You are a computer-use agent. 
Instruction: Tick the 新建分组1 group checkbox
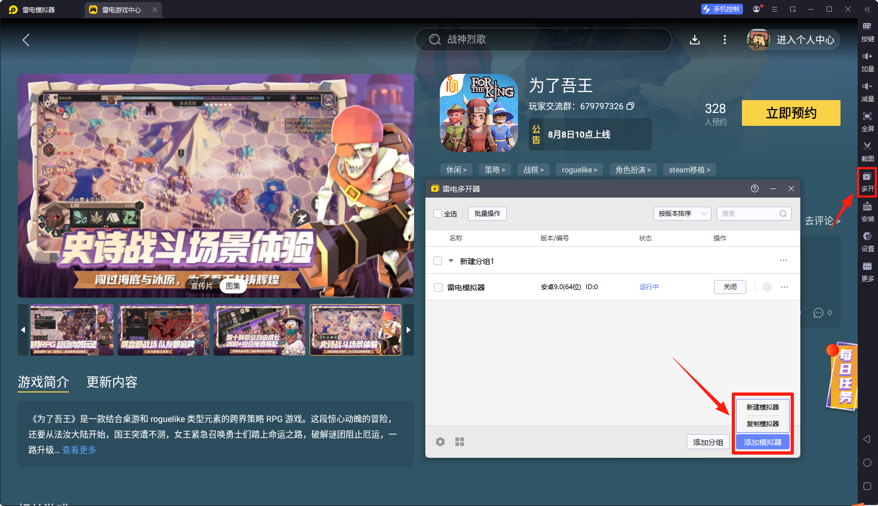click(x=438, y=261)
